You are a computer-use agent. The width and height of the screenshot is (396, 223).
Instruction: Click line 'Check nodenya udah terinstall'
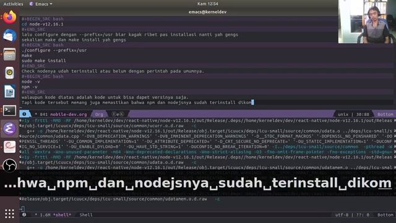tap(113, 71)
